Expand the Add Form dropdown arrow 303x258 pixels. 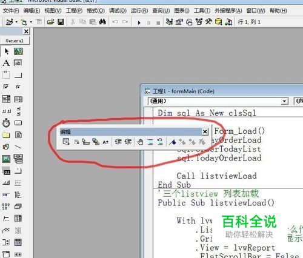point(31,22)
